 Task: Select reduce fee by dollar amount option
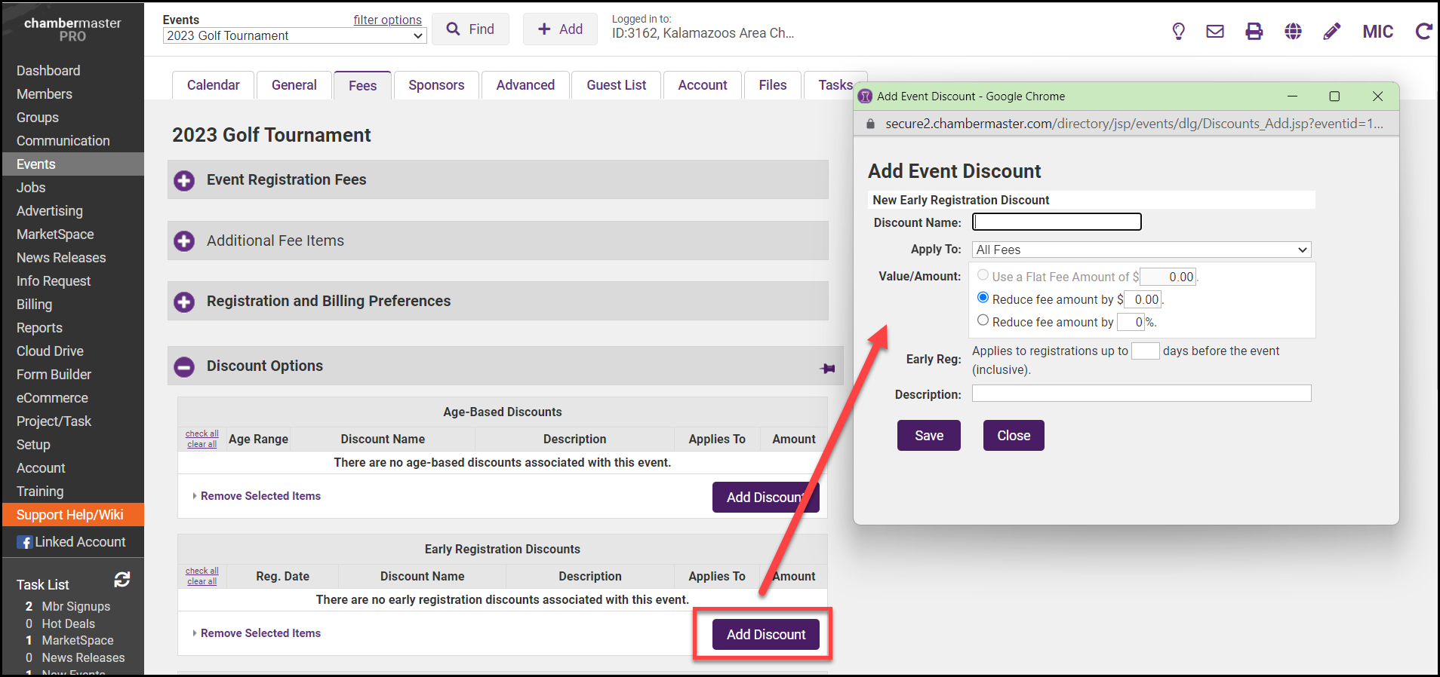pyautogui.click(x=983, y=298)
